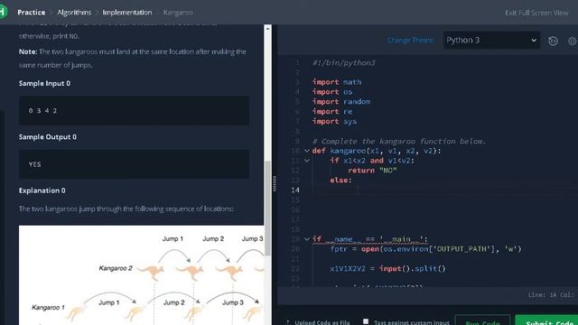Collapse the def kangaroo function fold arrow
578x325 pixels.
click(x=307, y=151)
